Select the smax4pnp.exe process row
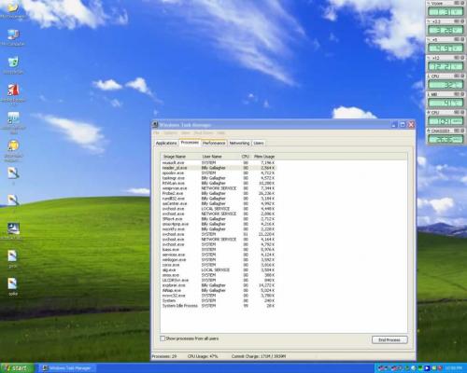The height and width of the screenshot is (373, 467). click(x=219, y=224)
